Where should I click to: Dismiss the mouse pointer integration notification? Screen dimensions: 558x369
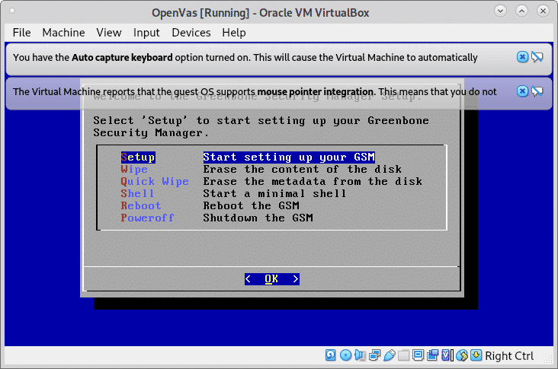point(522,91)
